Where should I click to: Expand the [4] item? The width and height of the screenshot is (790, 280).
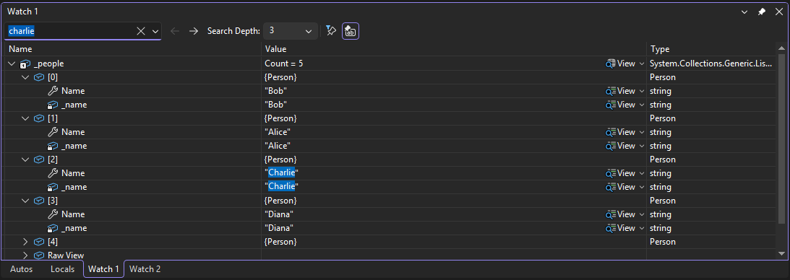25,242
